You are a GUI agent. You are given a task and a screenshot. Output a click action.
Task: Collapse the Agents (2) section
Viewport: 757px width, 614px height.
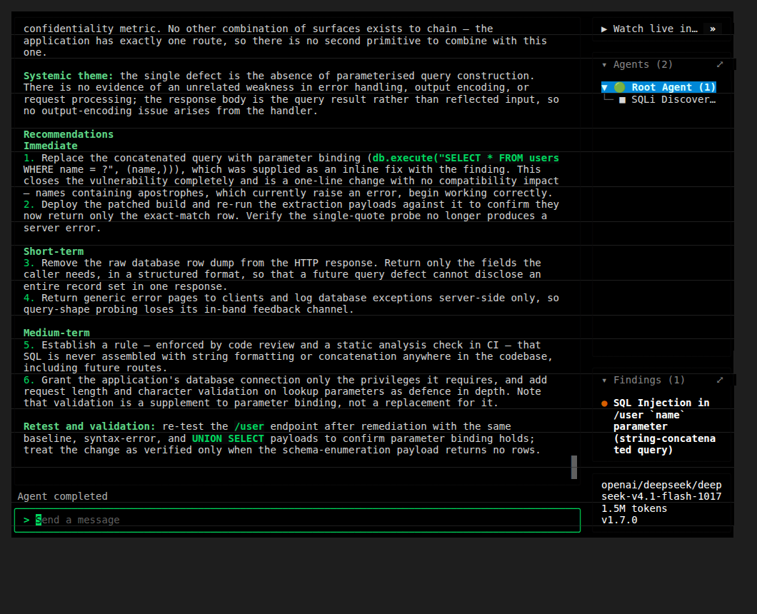click(x=604, y=65)
